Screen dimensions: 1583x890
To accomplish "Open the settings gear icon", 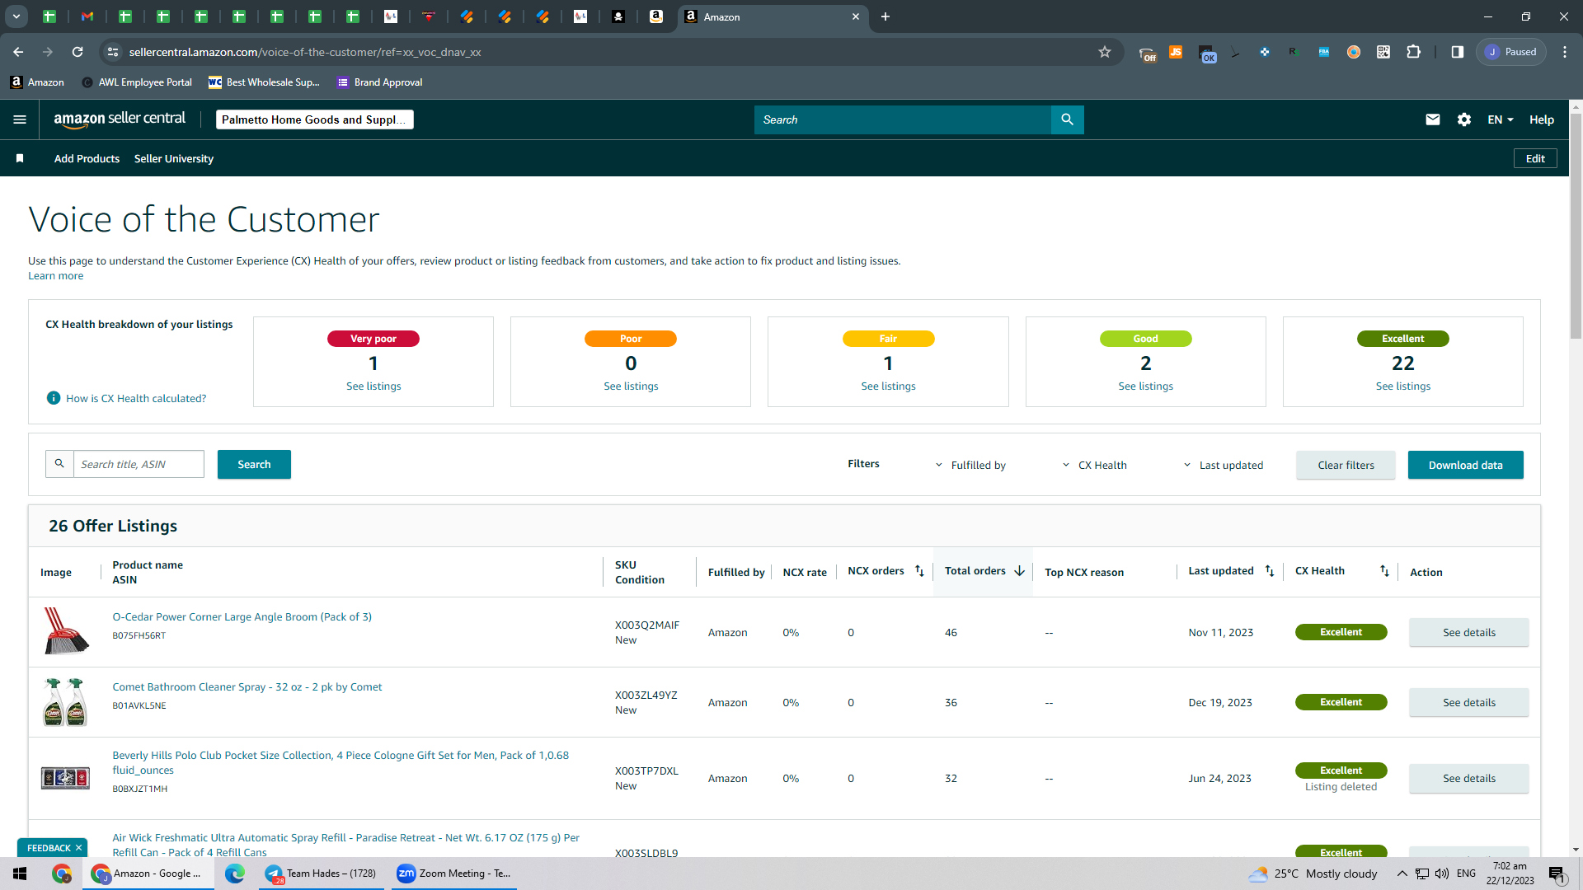I will [1464, 119].
